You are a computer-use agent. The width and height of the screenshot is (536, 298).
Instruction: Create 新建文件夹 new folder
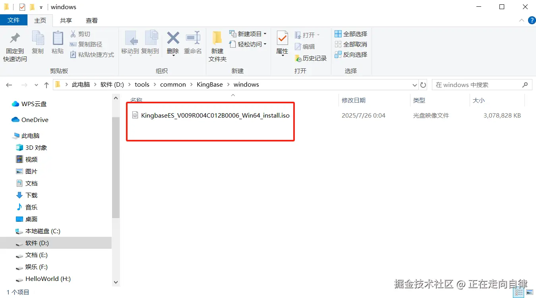coord(217,47)
